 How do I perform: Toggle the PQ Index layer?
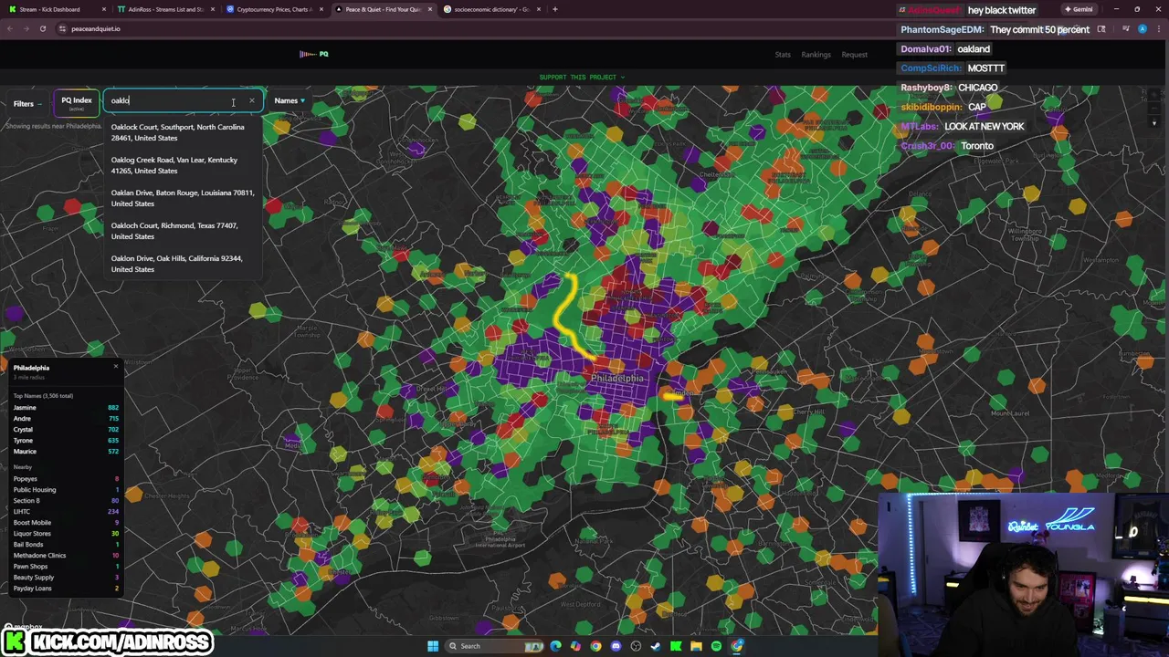77,102
